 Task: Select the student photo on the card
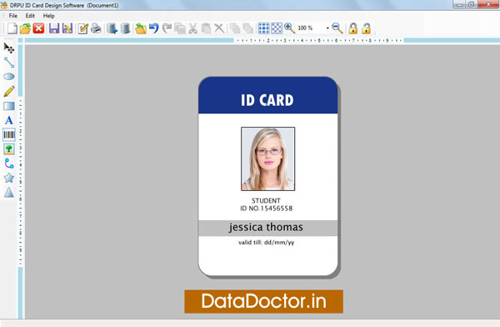click(x=267, y=158)
